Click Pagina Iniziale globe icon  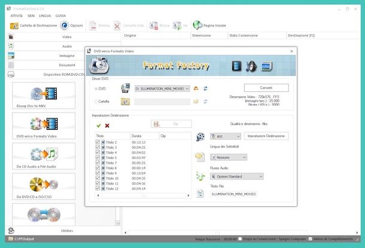tap(197, 25)
